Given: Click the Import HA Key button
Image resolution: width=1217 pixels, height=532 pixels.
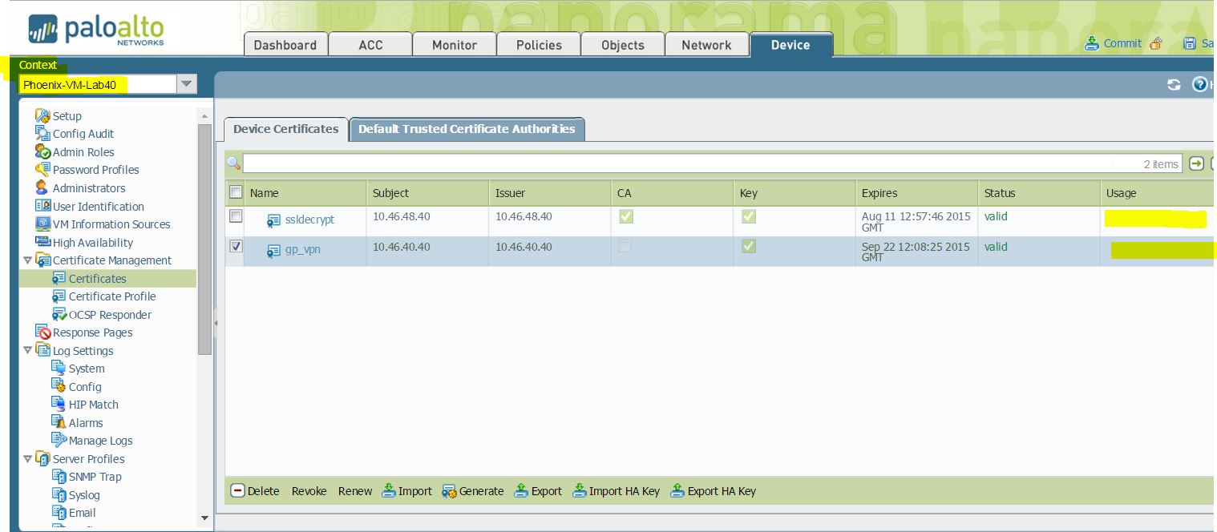Looking at the screenshot, I should [x=616, y=491].
